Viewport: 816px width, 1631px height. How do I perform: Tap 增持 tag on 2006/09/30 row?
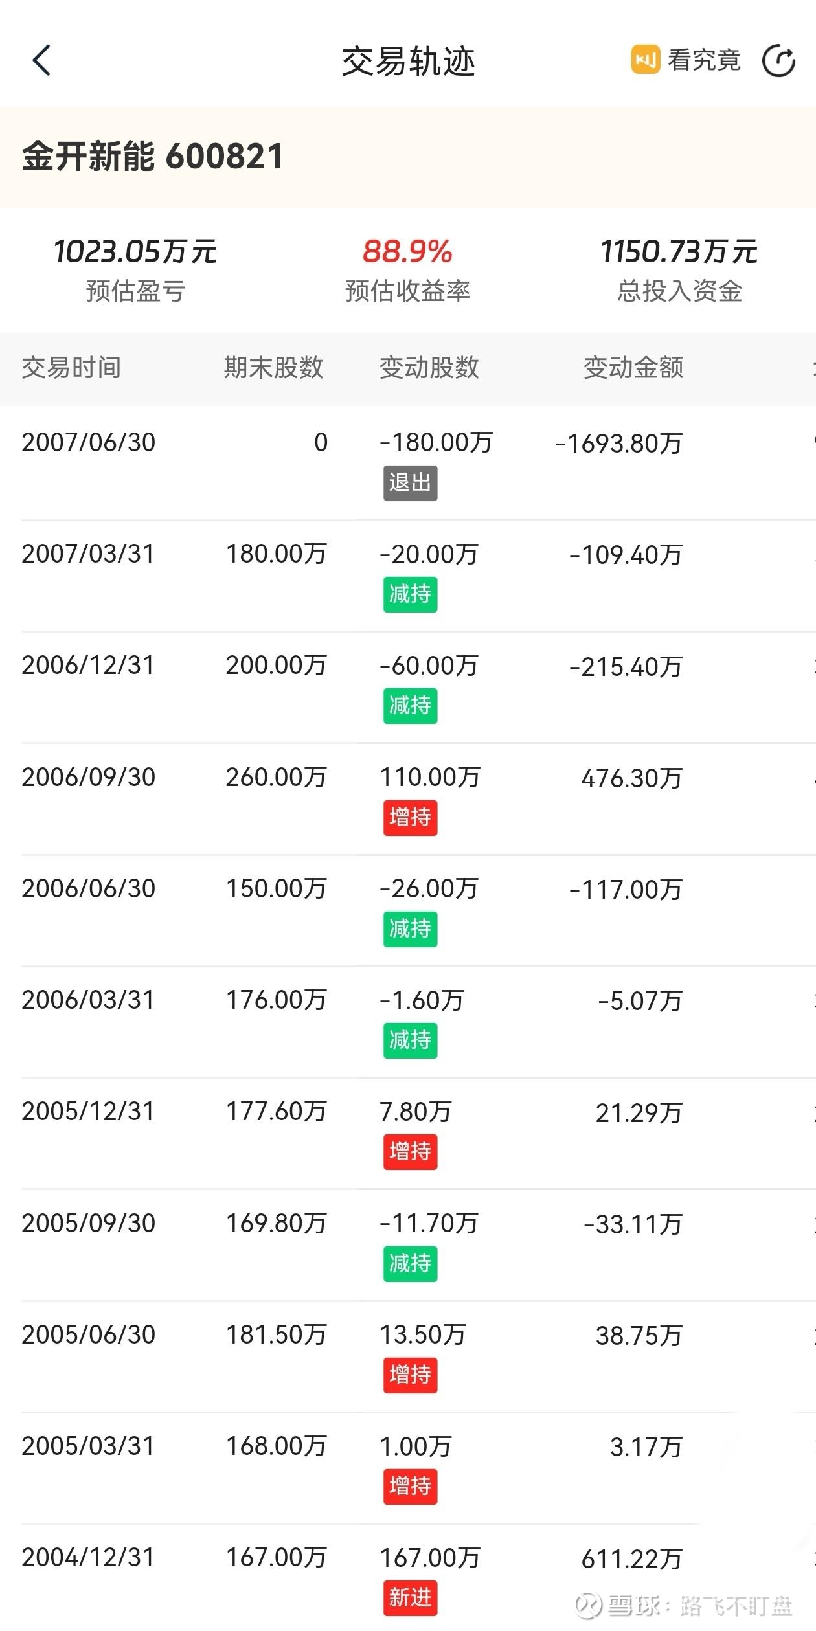pos(410,817)
